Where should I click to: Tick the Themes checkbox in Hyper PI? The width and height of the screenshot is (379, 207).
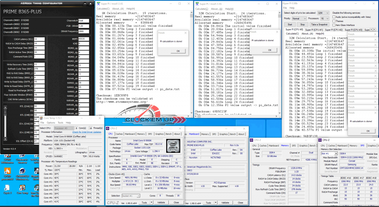(x=334, y=21)
